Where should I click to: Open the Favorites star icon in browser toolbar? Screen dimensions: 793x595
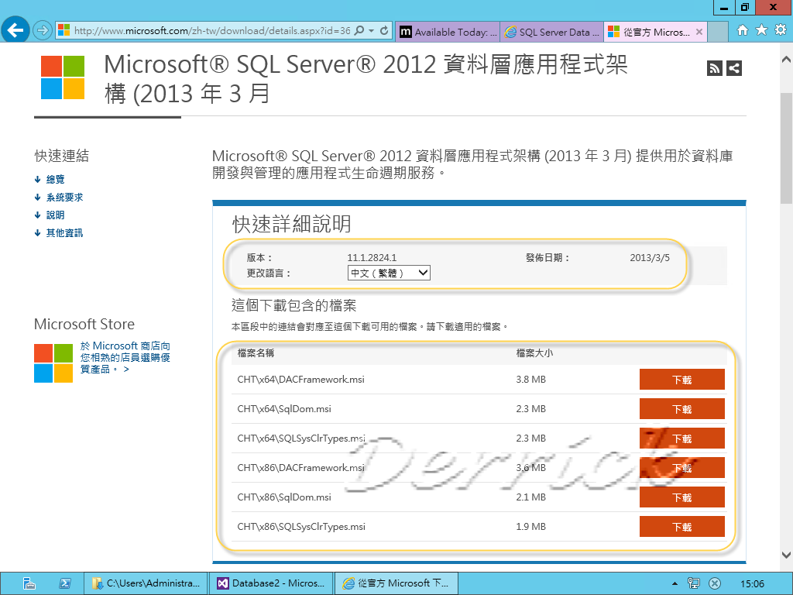coord(762,29)
